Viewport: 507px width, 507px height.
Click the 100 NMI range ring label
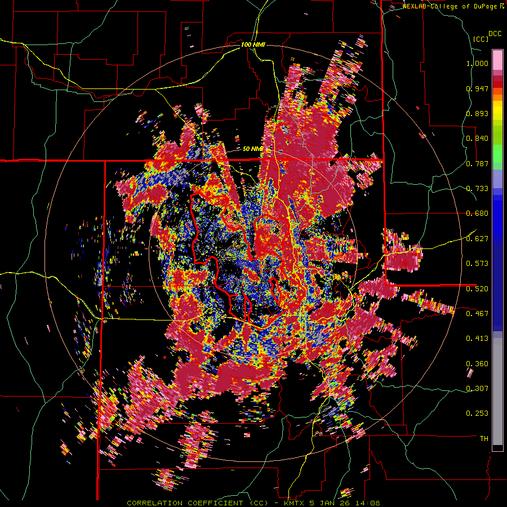(x=253, y=45)
